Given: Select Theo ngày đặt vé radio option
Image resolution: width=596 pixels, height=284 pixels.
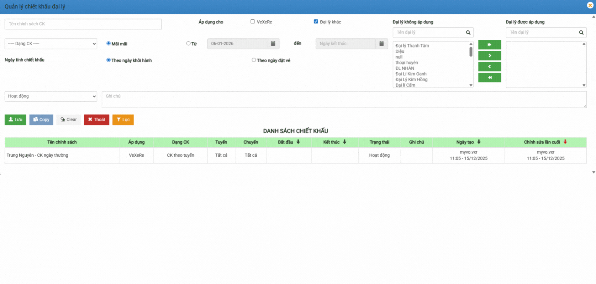Looking at the screenshot, I should pos(254,60).
